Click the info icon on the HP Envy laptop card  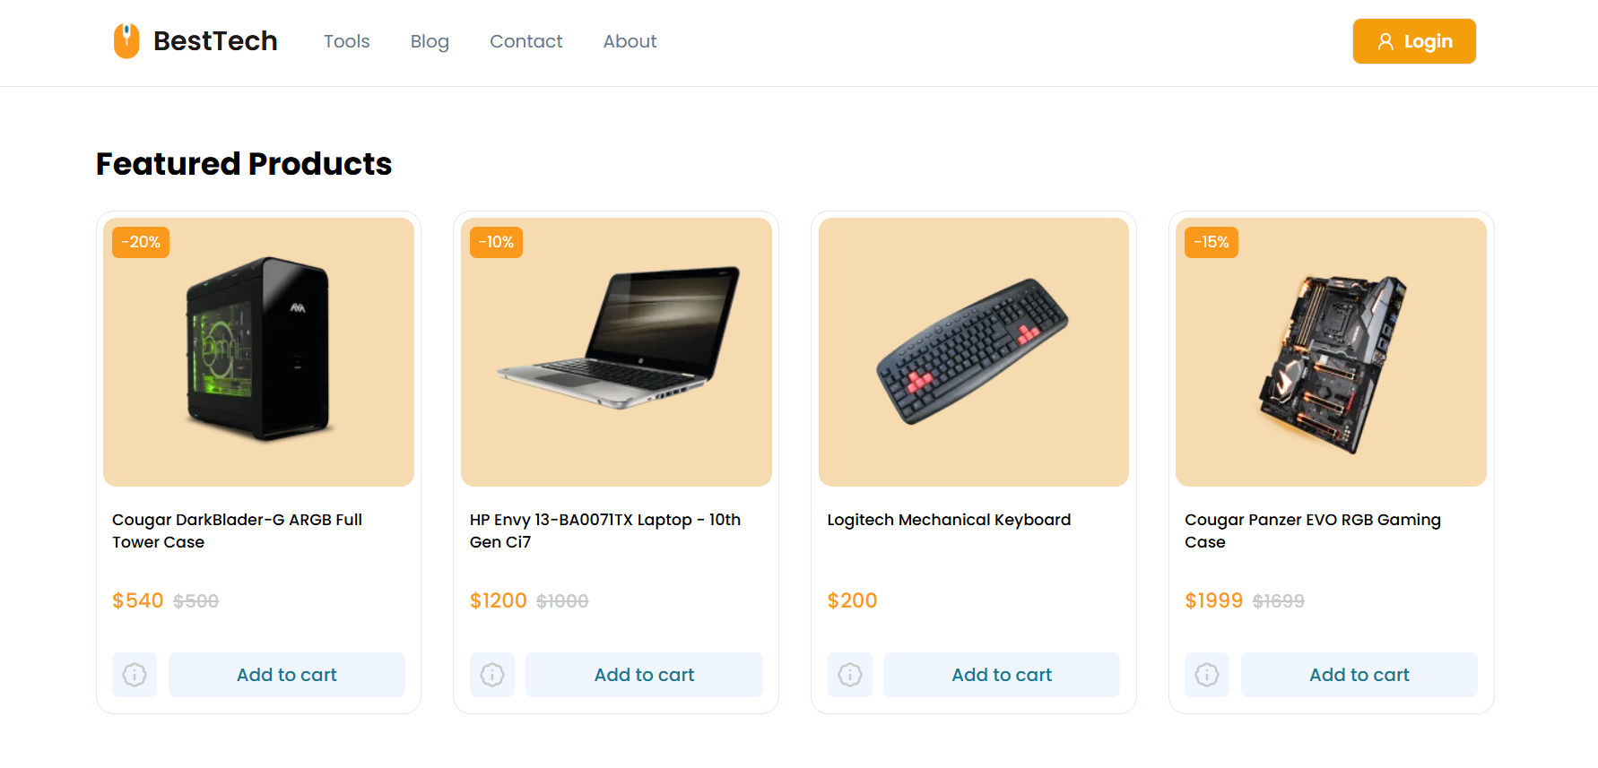point(491,675)
